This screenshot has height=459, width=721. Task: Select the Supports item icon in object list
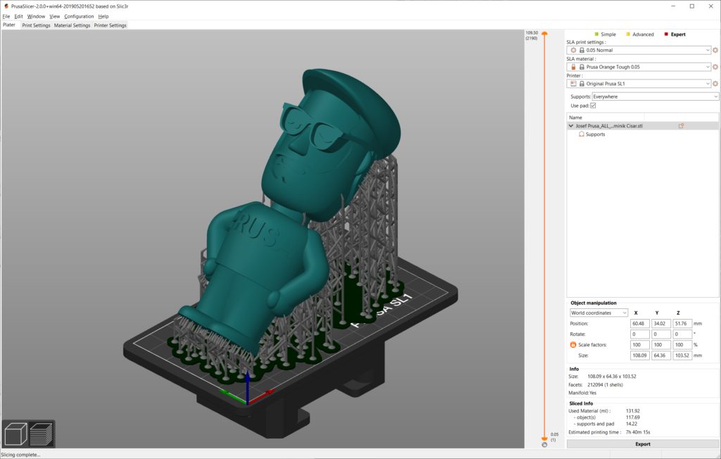tap(582, 134)
